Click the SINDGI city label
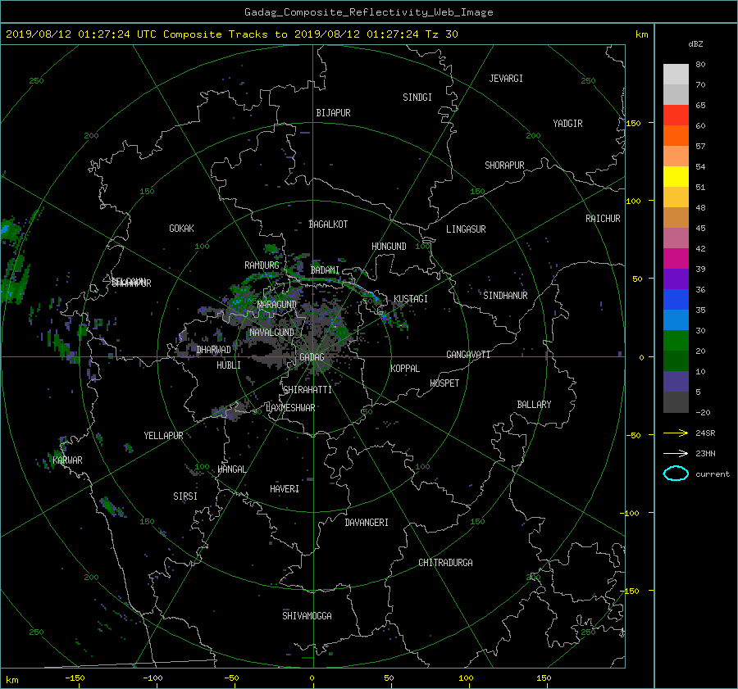This screenshot has width=738, height=689. pyautogui.click(x=417, y=97)
